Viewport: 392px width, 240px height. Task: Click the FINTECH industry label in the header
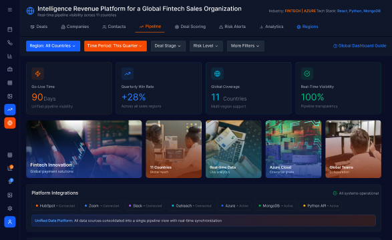coord(292,11)
